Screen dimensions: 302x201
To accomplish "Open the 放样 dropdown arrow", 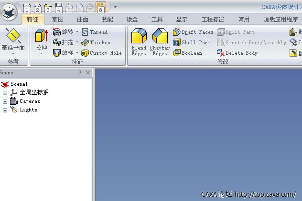I will [77, 52].
